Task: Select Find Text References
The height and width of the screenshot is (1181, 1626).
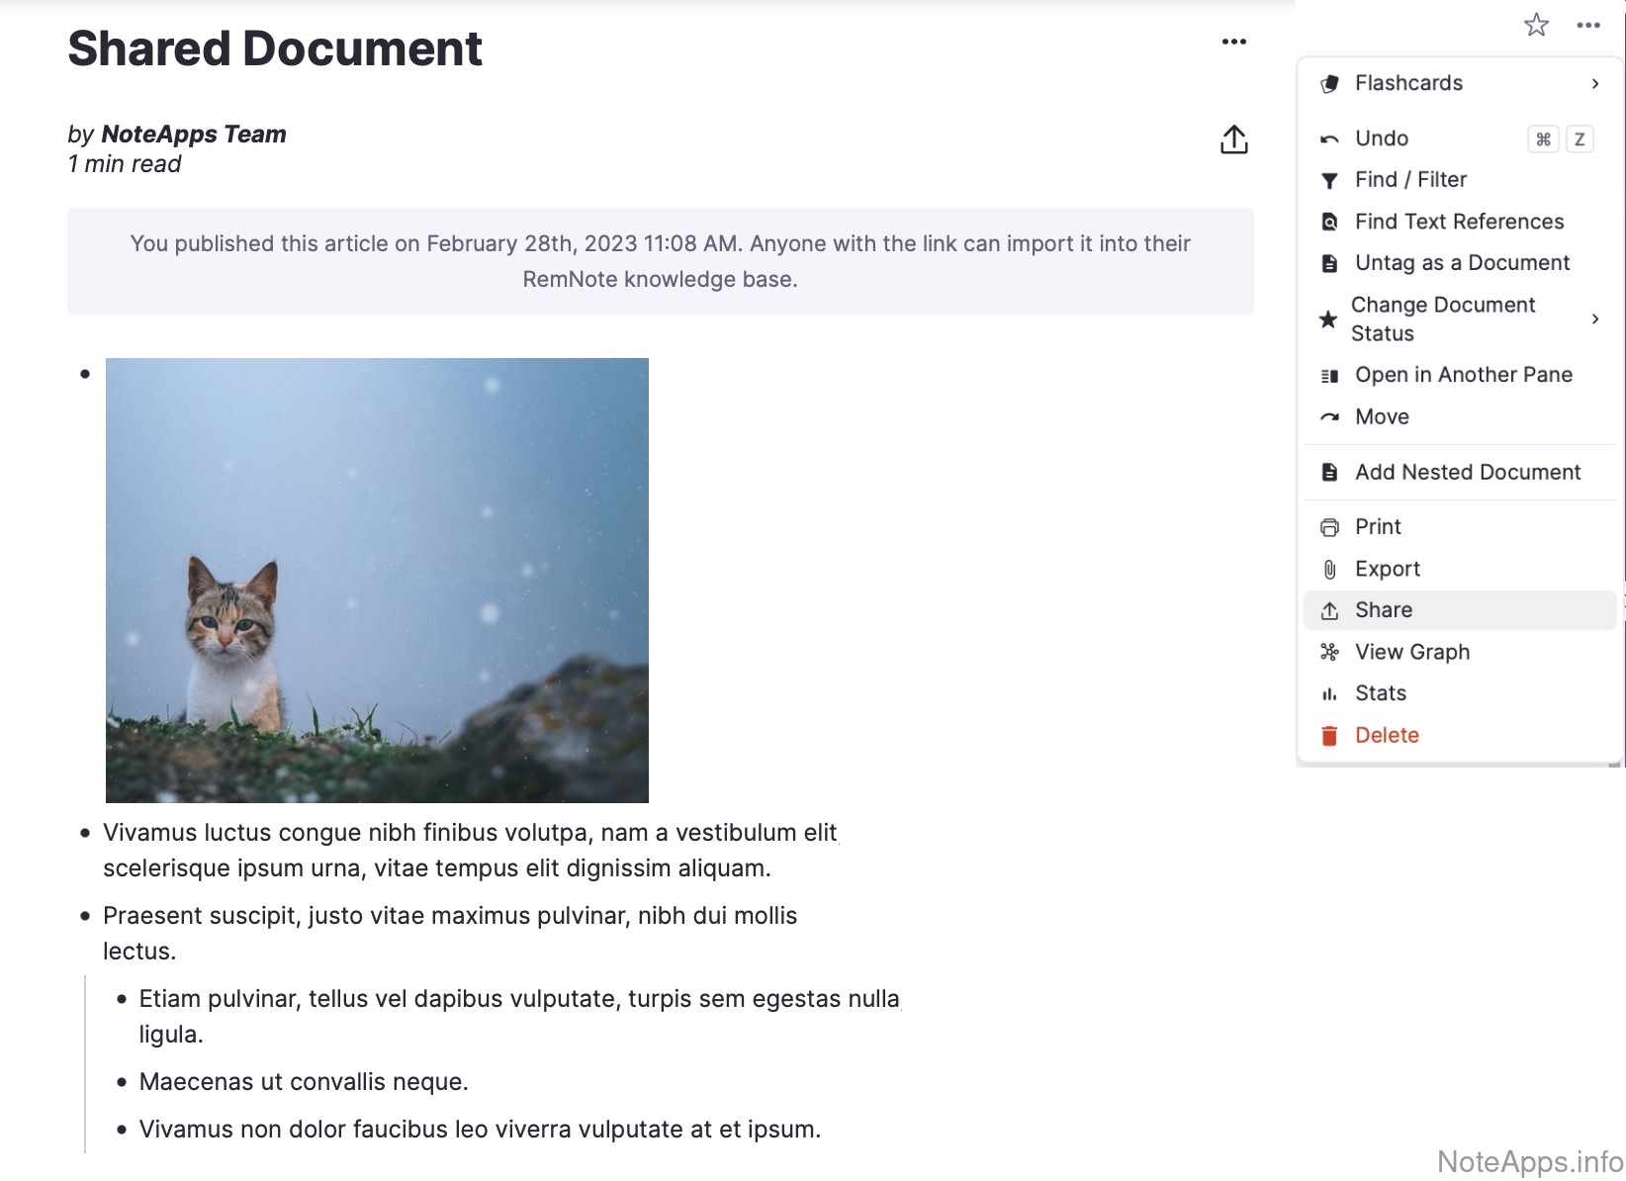Action: pos(1459,222)
